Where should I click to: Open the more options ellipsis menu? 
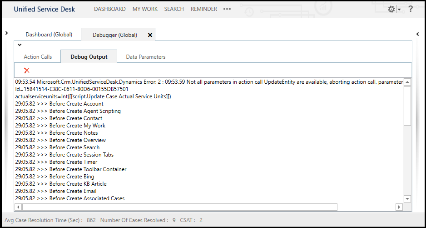[x=227, y=9]
